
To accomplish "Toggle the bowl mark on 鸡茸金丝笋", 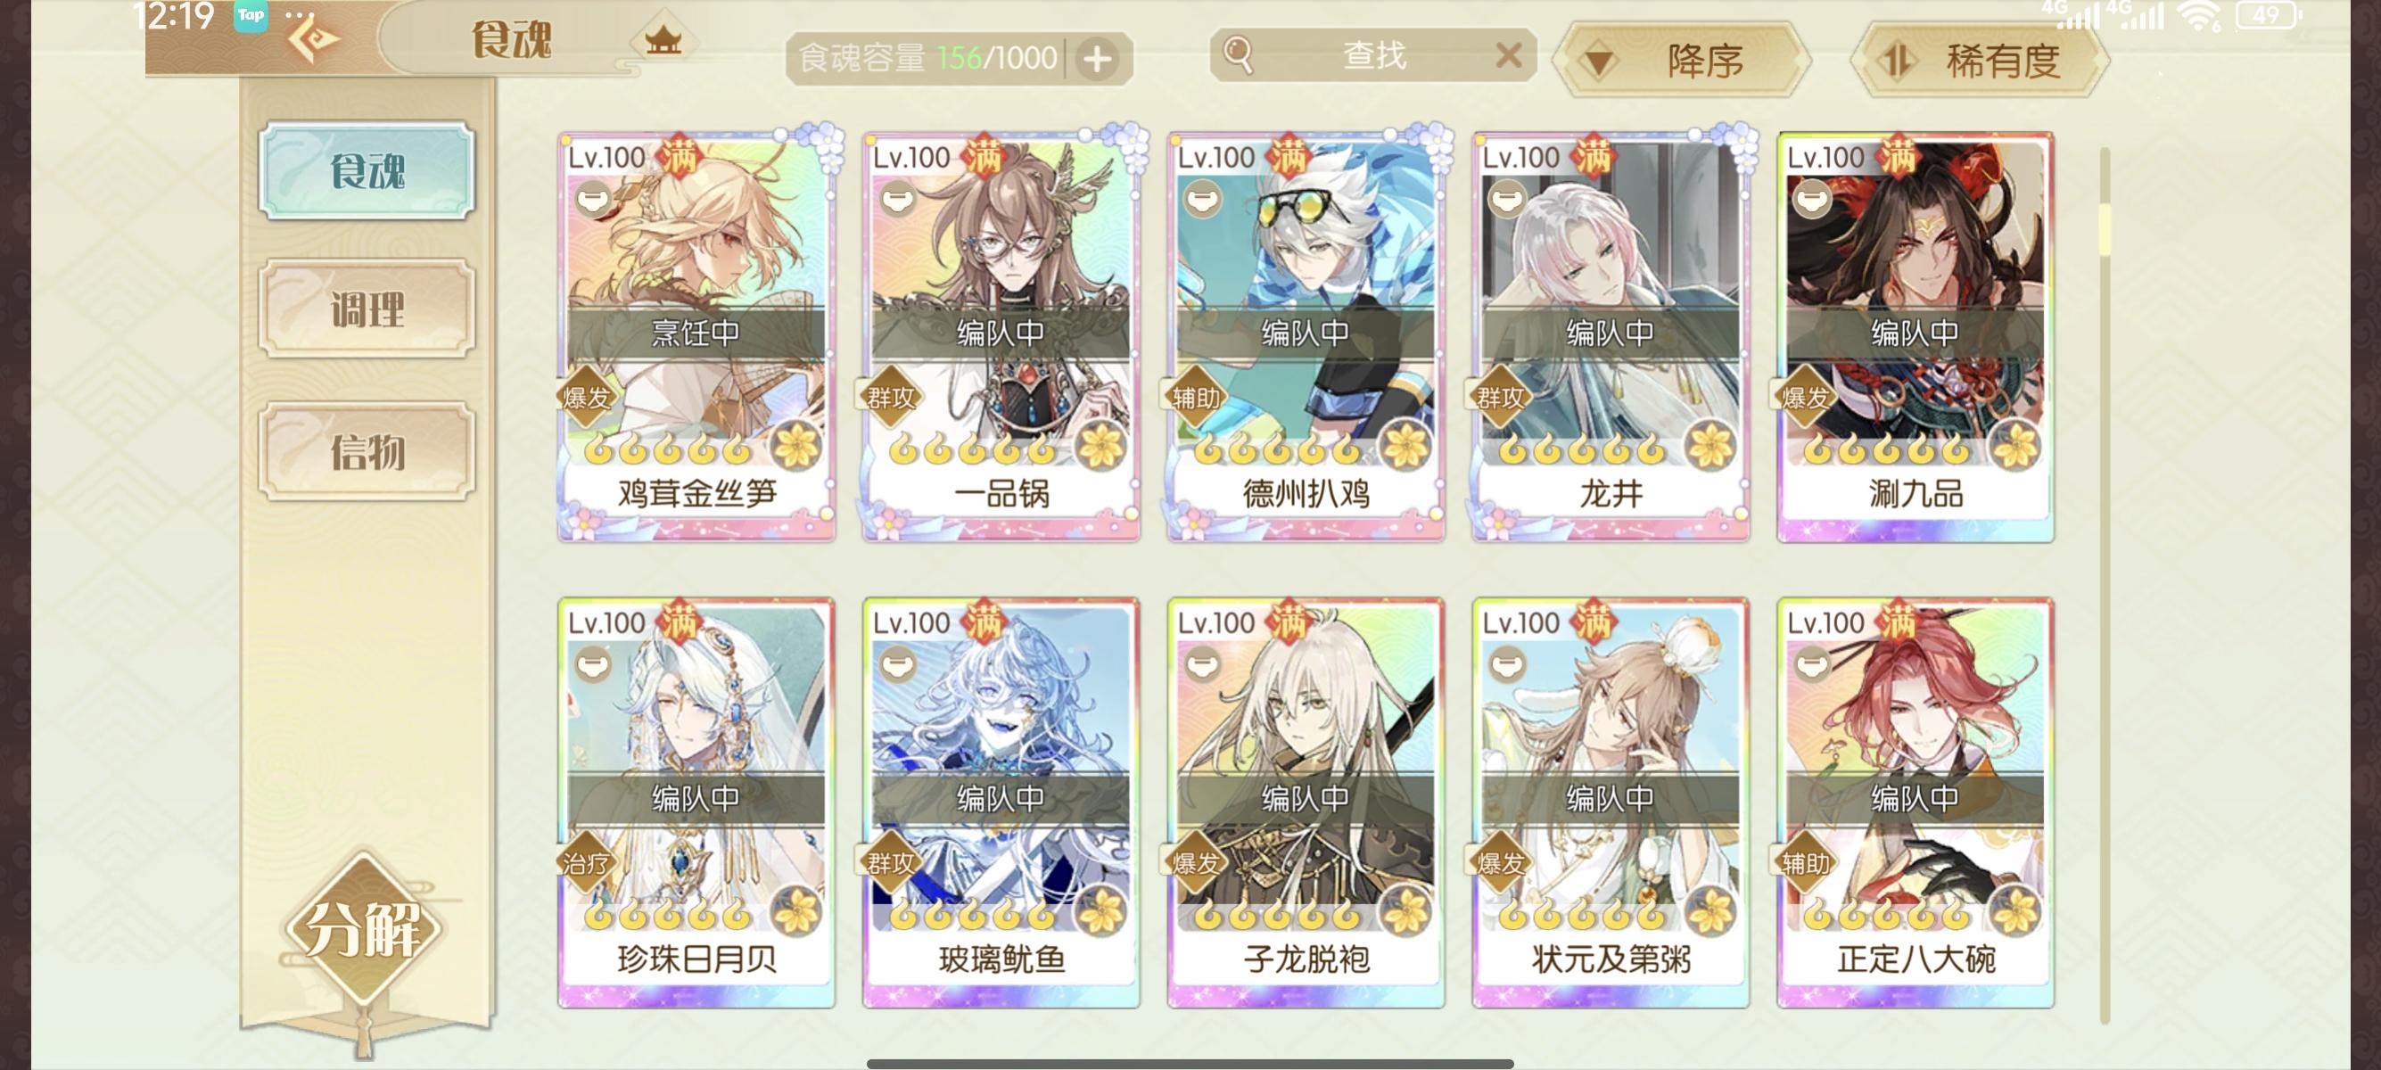I will pos(593,198).
